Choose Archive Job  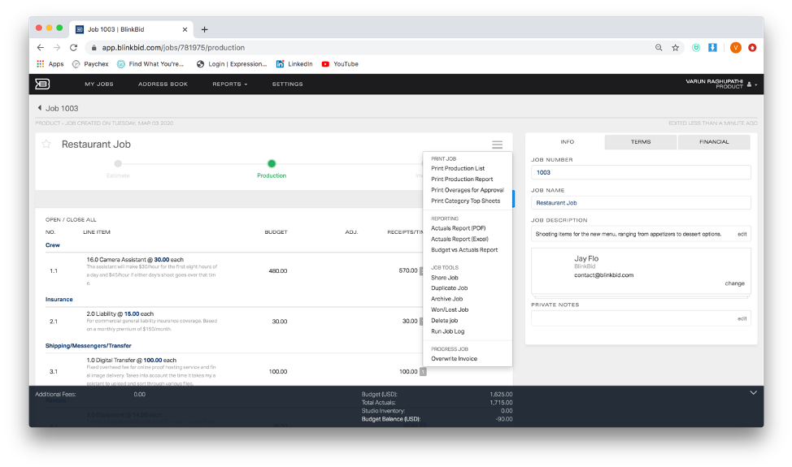pyautogui.click(x=446, y=299)
